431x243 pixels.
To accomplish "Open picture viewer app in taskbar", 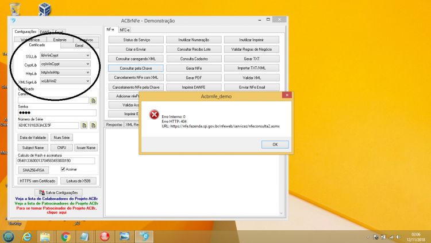I will pos(124,237).
